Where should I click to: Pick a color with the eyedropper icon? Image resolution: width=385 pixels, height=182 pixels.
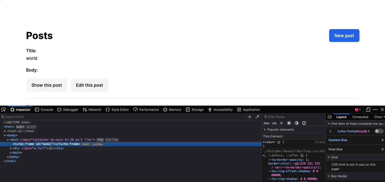(257, 117)
